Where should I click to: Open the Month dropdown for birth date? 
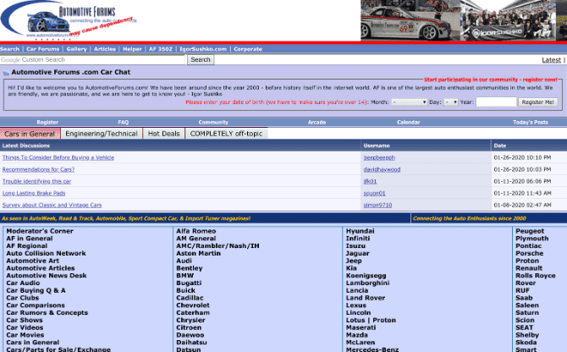(x=410, y=102)
